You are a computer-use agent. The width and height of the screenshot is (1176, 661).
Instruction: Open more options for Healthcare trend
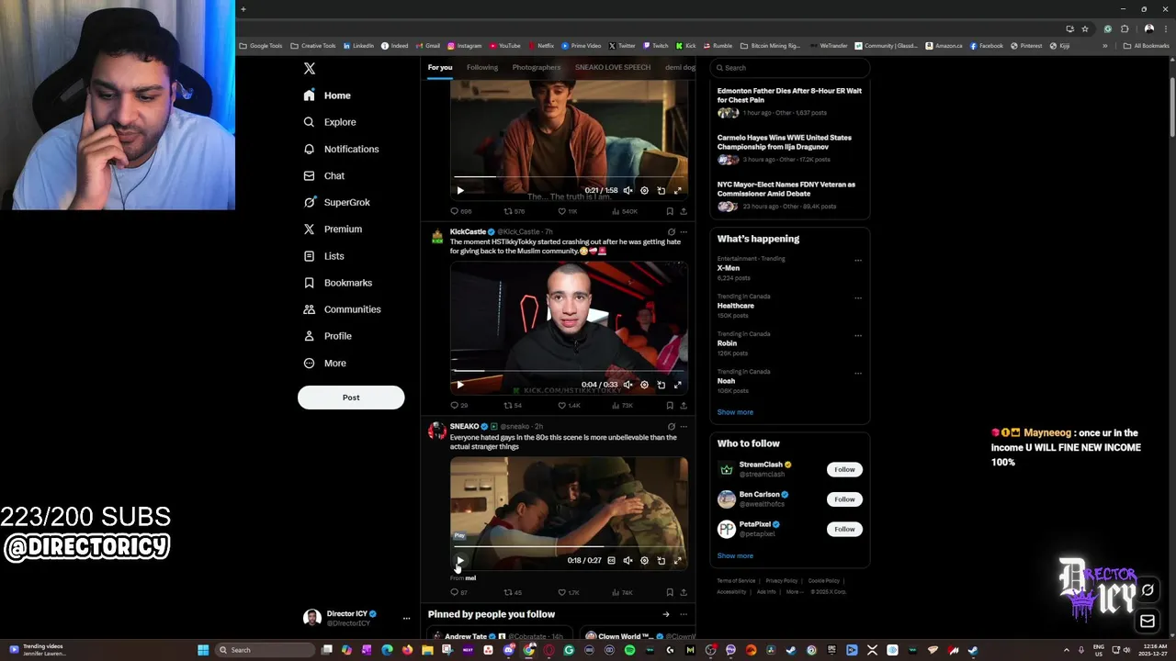click(x=858, y=297)
